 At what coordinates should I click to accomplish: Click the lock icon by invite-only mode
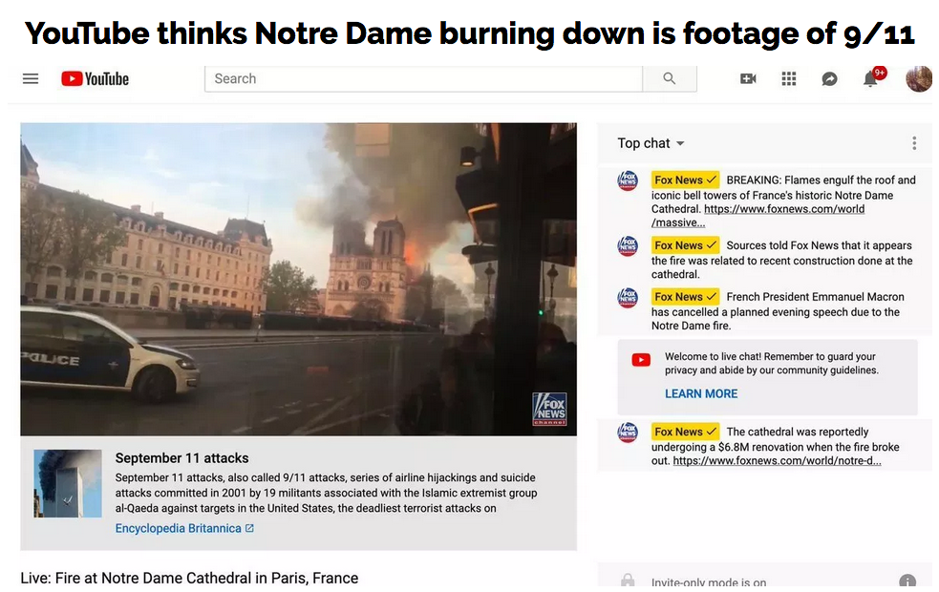tap(628, 581)
